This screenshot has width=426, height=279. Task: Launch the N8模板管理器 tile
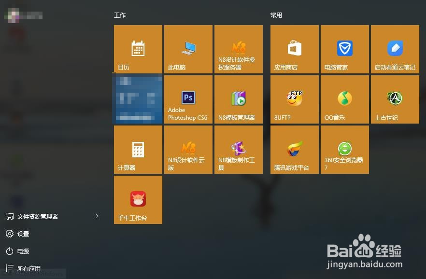click(x=239, y=99)
